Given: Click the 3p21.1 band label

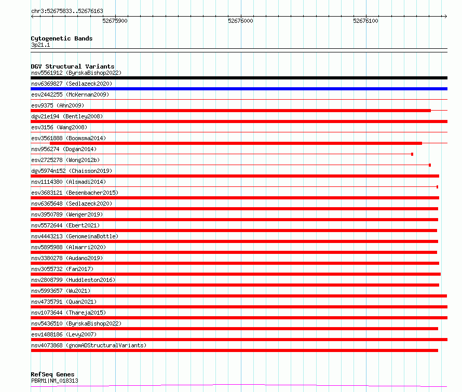Looking at the screenshot, I should [40, 45].
